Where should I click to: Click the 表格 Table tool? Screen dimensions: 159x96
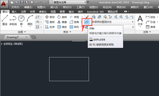click(x=151, y=27)
